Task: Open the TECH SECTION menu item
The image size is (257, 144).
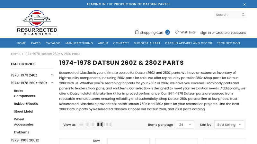Action: pyautogui.click(x=228, y=43)
